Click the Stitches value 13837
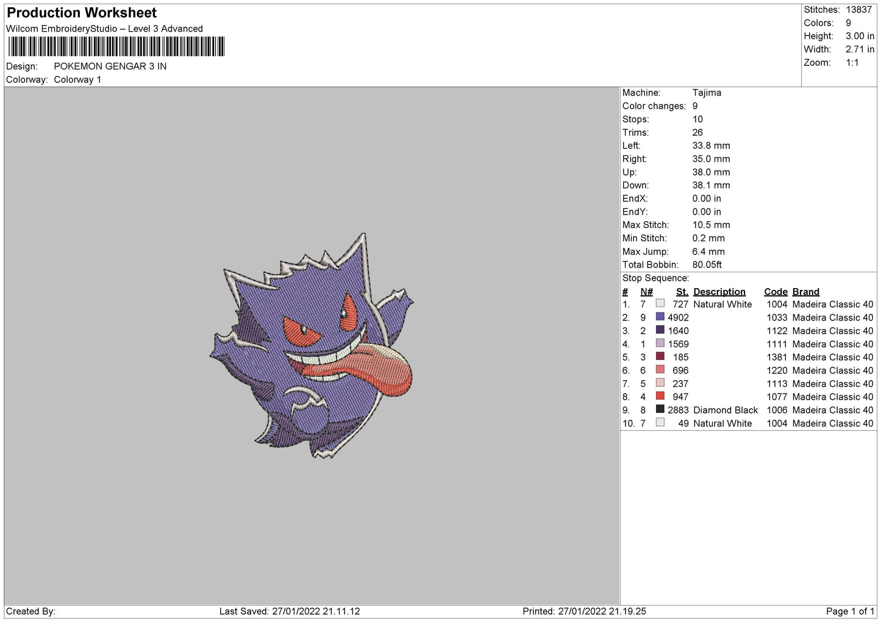 click(859, 10)
